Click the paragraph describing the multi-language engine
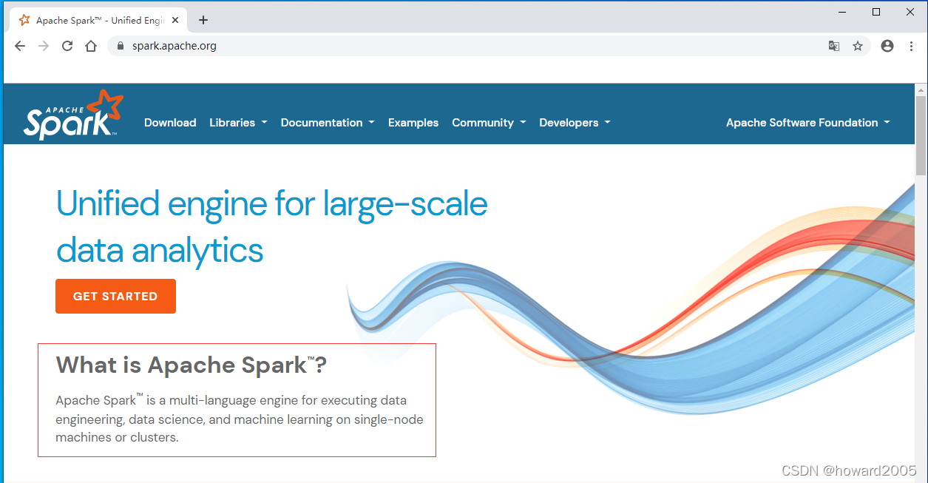 pyautogui.click(x=240, y=419)
